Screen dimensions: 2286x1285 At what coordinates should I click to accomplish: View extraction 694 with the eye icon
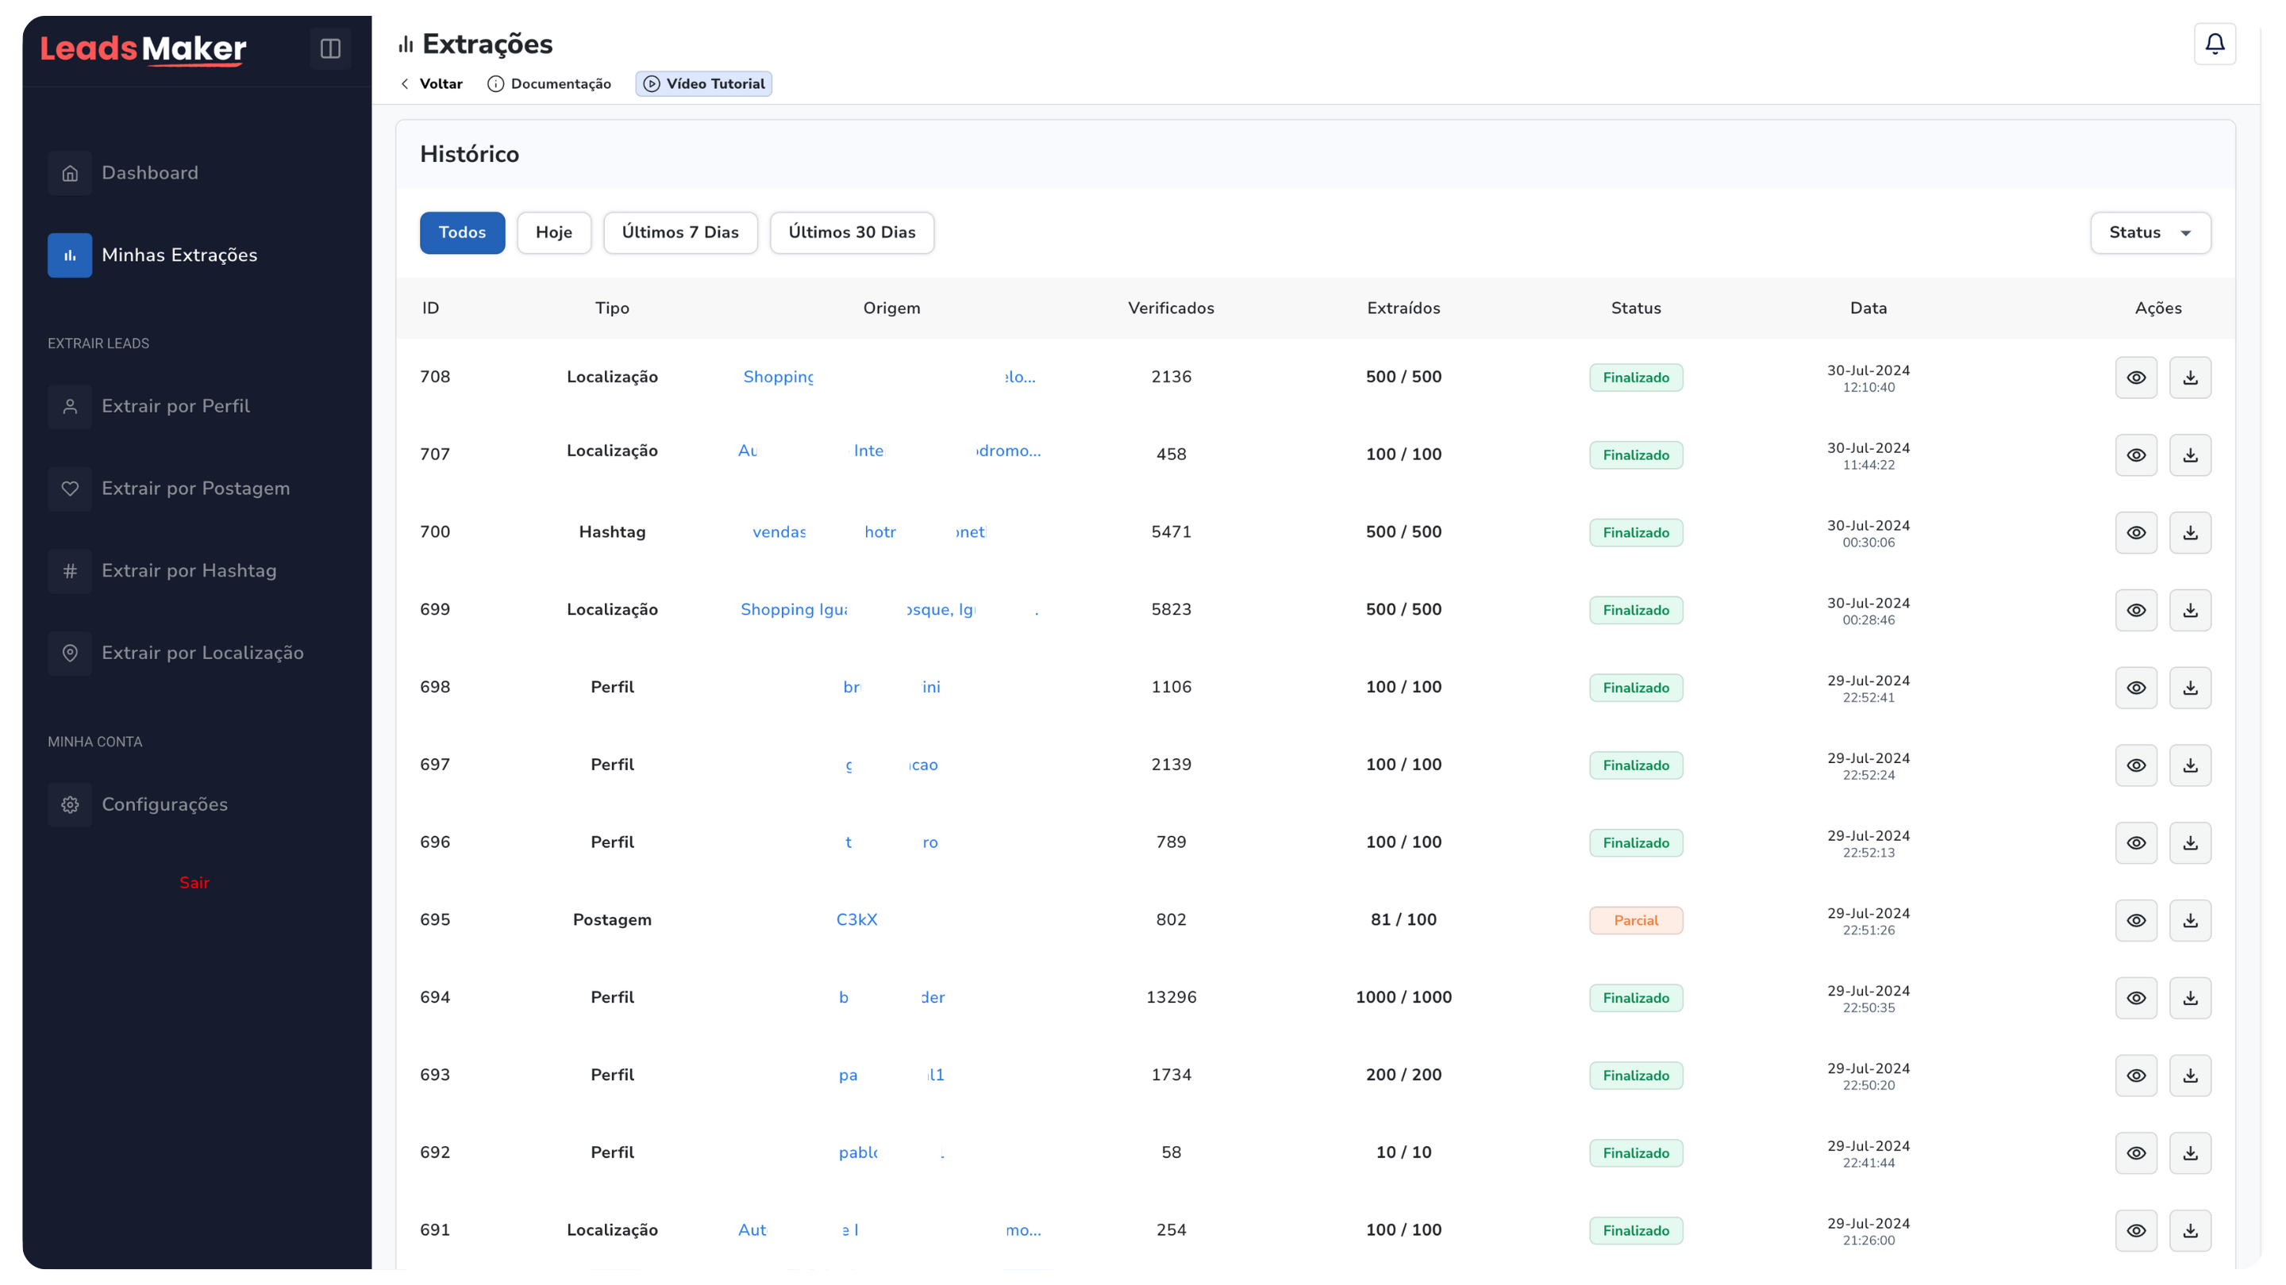tap(2135, 998)
